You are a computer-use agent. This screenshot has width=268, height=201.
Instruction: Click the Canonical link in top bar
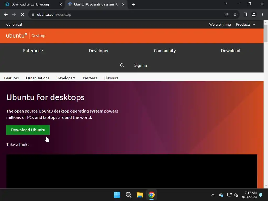[14, 24]
